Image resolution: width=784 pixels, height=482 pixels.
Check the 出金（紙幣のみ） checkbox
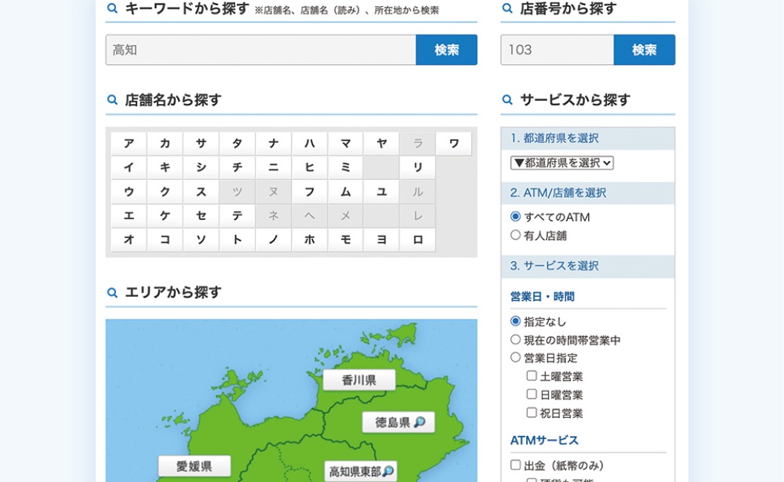[x=516, y=465]
